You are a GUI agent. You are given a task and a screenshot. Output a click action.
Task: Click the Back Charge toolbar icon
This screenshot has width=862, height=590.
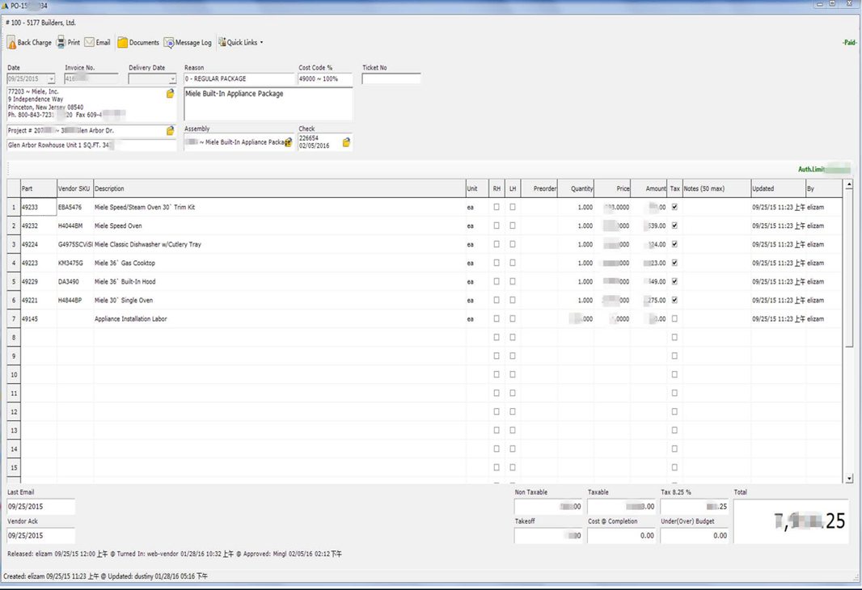click(12, 43)
